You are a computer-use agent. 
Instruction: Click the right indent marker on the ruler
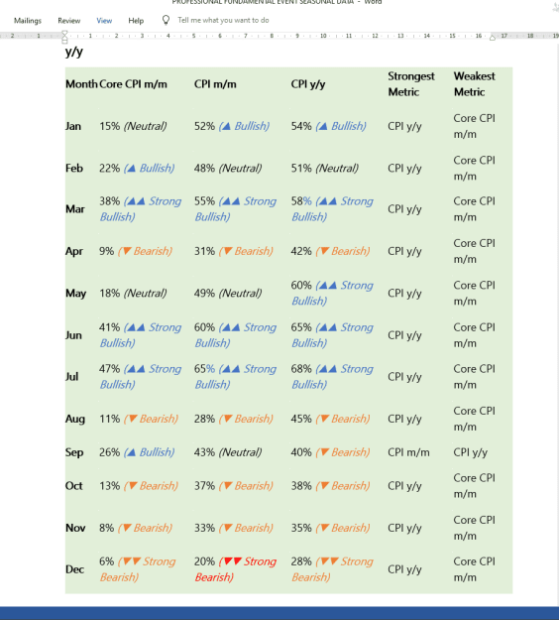coord(493,38)
